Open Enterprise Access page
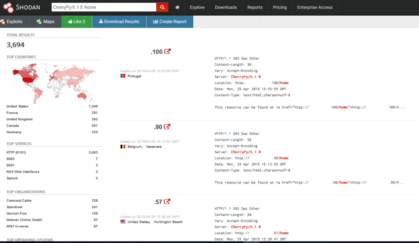419x243 pixels. [x=315, y=7]
